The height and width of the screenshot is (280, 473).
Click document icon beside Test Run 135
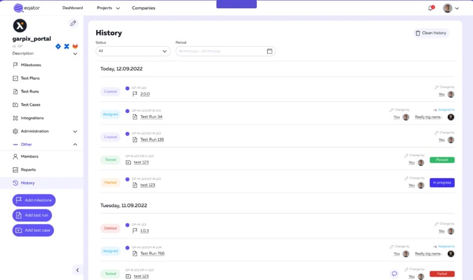[135, 140]
